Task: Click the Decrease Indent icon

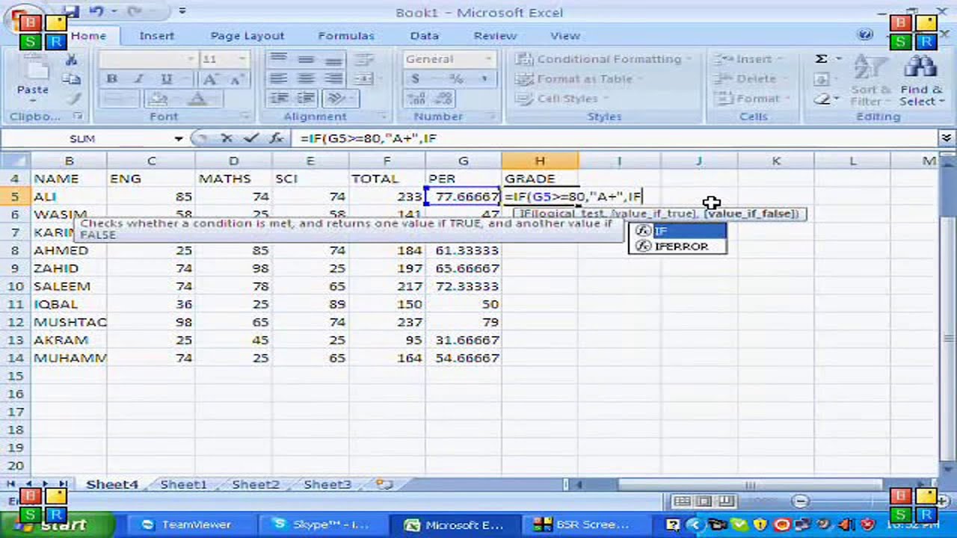Action: (279, 98)
